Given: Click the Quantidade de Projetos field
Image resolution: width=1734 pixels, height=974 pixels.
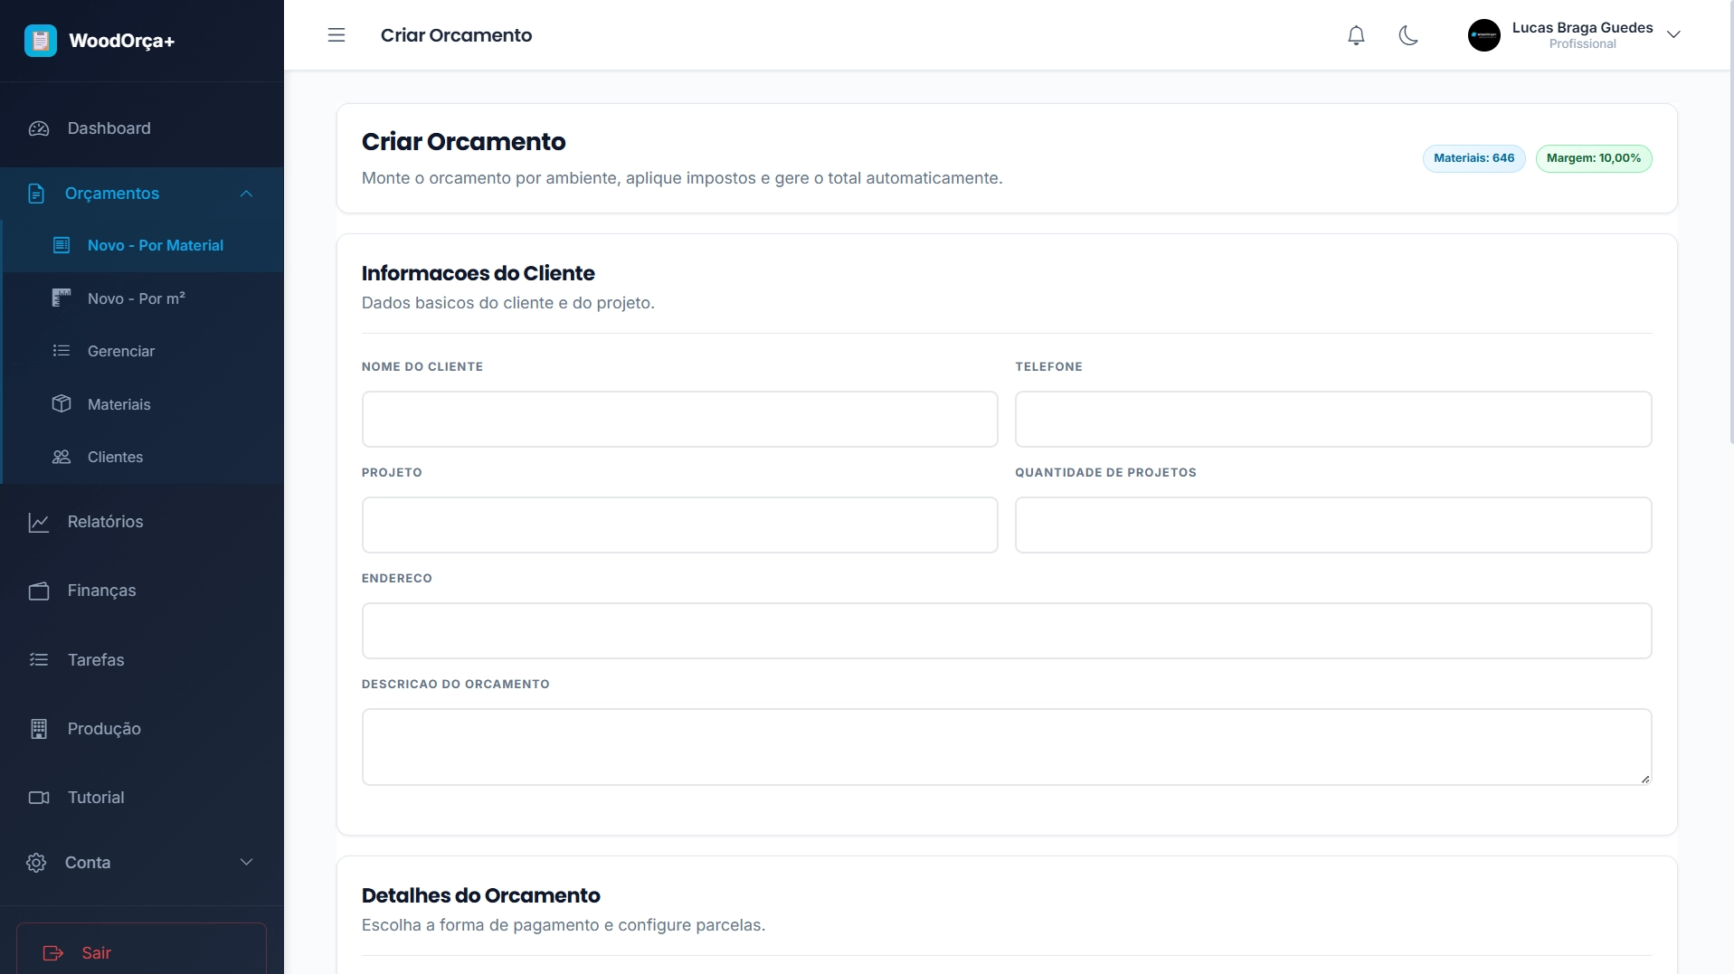Looking at the screenshot, I should [1332, 525].
